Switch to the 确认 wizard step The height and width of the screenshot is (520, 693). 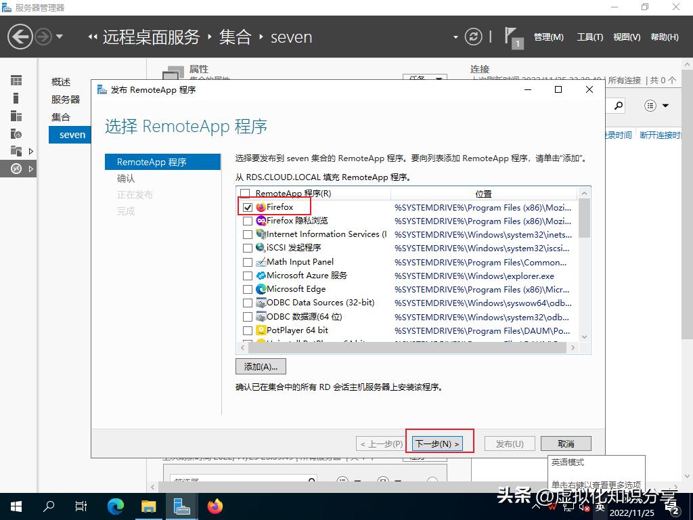[127, 178]
